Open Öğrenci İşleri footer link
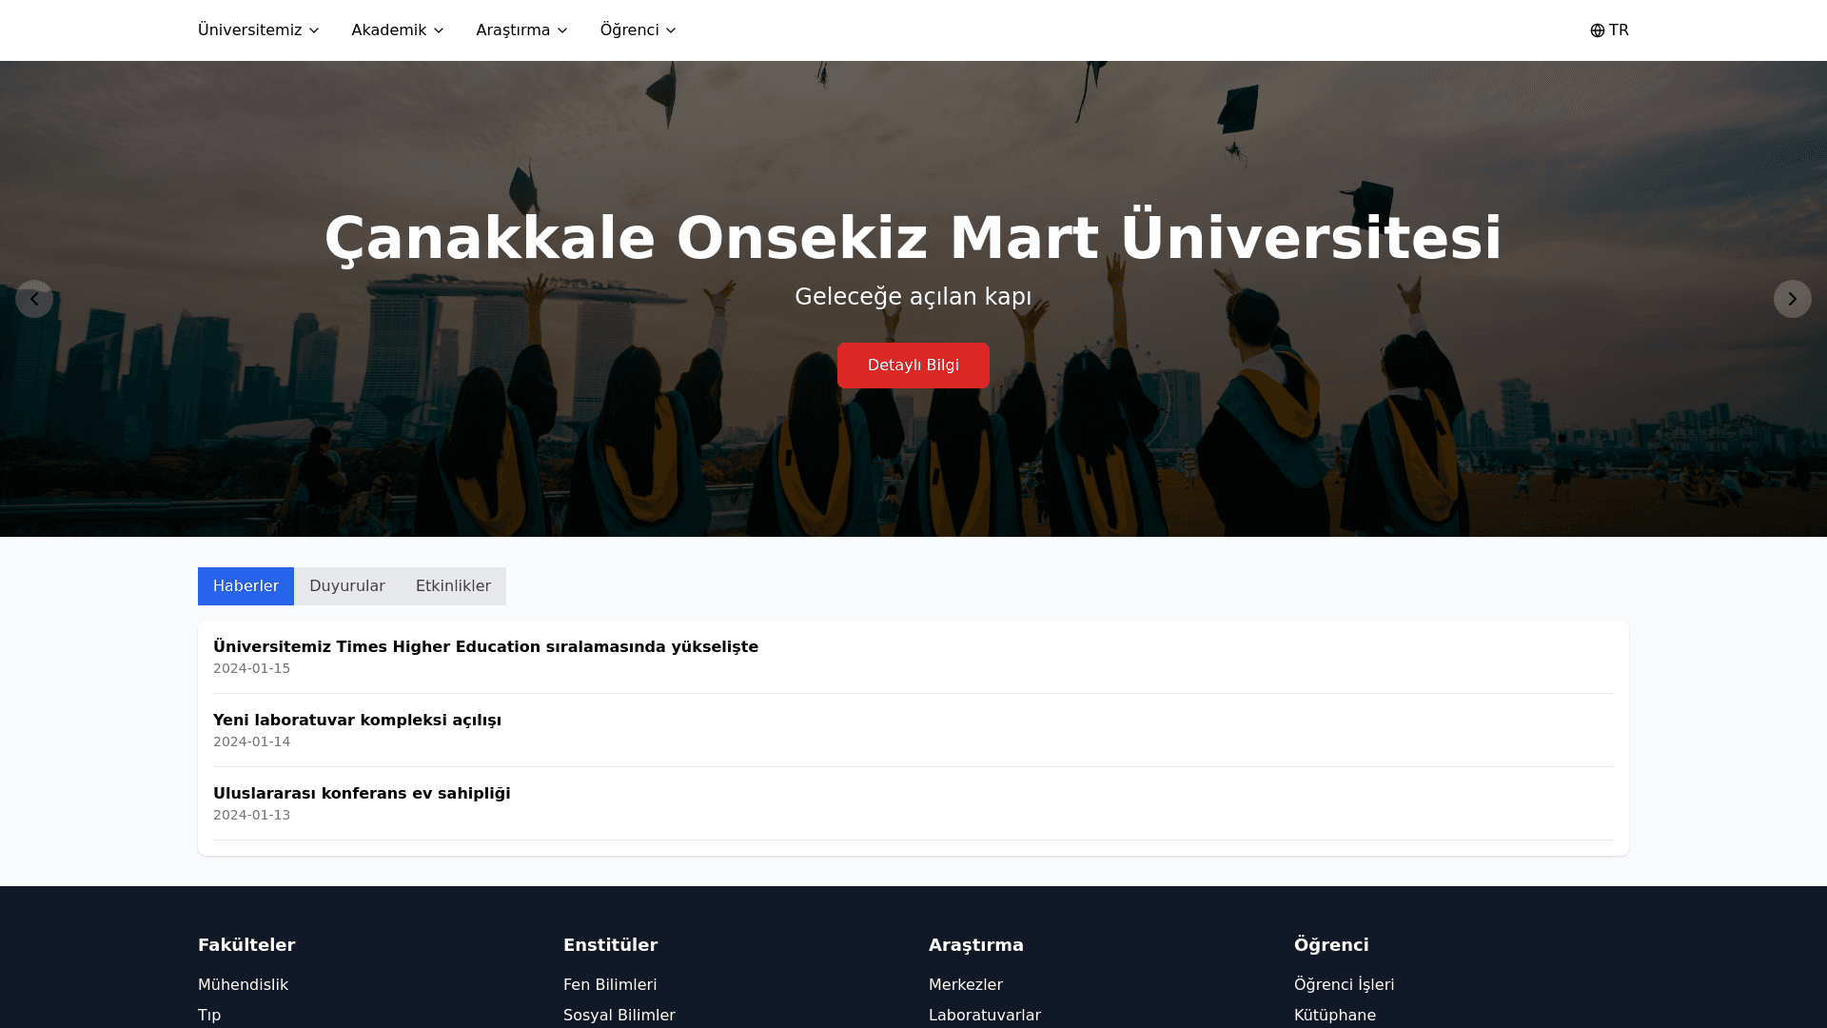The height and width of the screenshot is (1028, 1827). [1344, 985]
